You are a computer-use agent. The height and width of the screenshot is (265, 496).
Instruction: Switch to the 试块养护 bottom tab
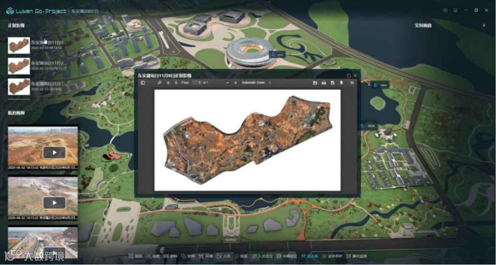point(333,256)
